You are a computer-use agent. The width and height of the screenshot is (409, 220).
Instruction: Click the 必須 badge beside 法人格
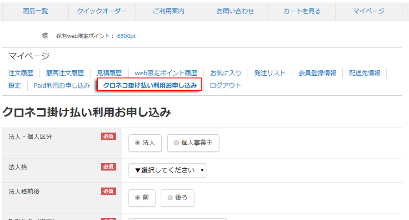coord(108,167)
